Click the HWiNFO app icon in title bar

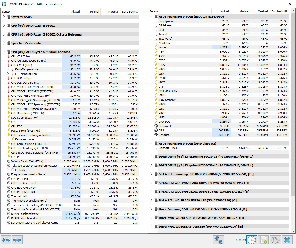point(4,4)
